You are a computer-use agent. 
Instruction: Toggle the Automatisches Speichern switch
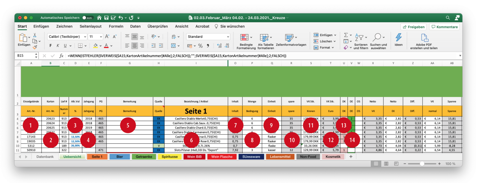coord(87,18)
